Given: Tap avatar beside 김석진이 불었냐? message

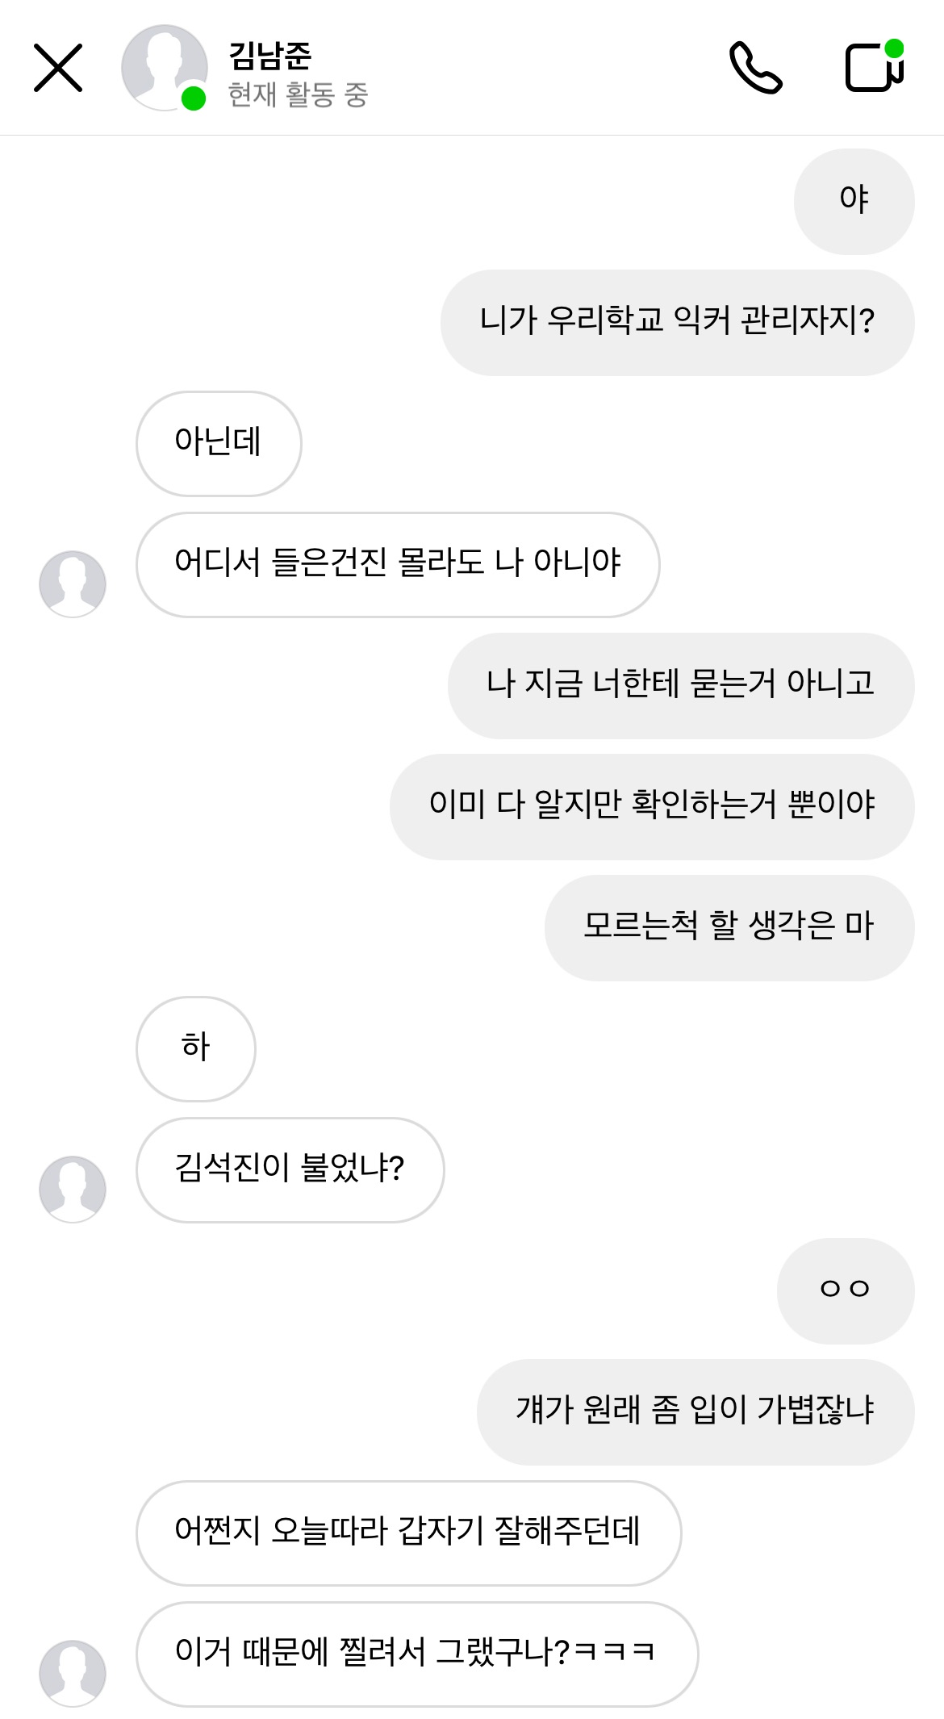Looking at the screenshot, I should tap(73, 1189).
